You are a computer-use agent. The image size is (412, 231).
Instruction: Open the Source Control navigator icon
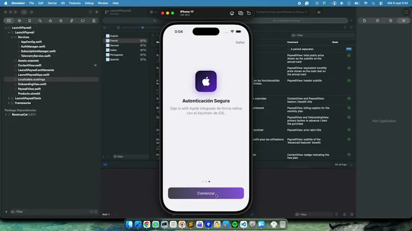point(19,21)
